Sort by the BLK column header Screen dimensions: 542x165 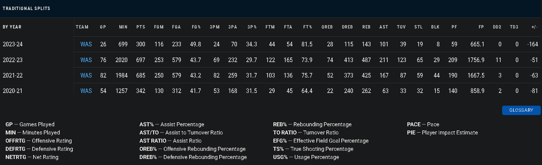click(435, 27)
